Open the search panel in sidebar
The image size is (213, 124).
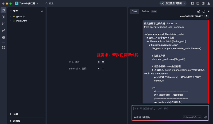point(3,17)
